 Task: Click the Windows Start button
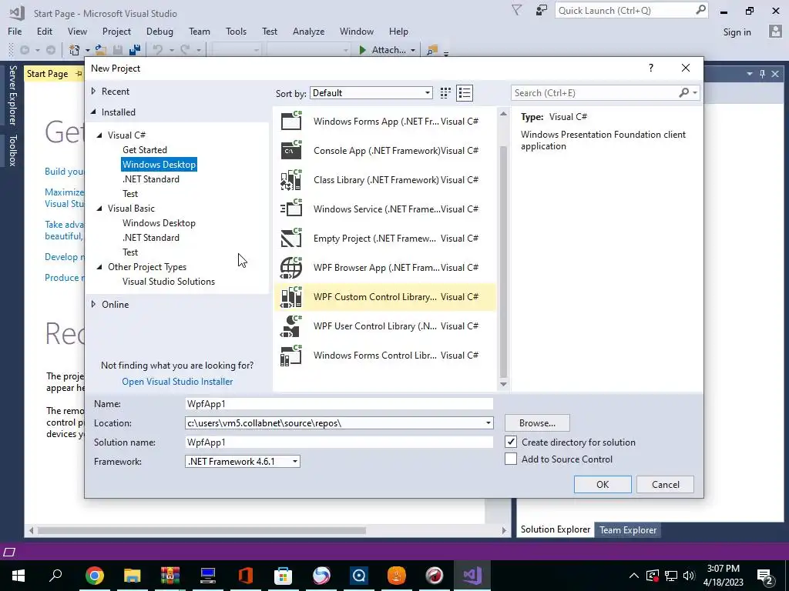[x=18, y=576]
